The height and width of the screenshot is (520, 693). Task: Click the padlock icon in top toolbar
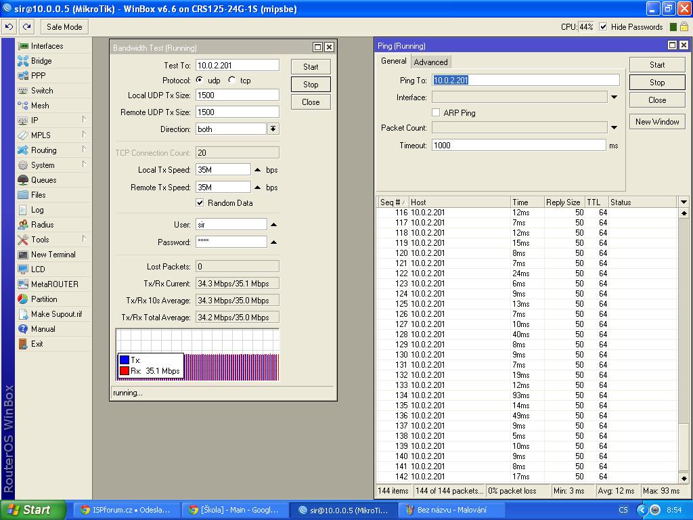[684, 27]
